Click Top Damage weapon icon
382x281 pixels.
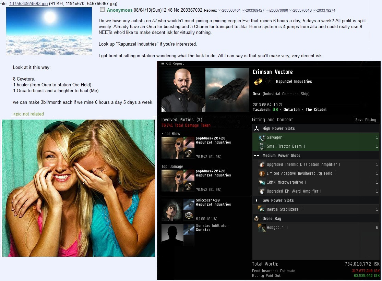(189, 186)
